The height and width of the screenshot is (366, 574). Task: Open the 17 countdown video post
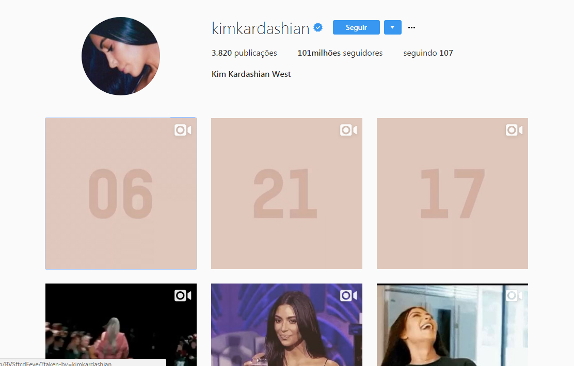[452, 193]
